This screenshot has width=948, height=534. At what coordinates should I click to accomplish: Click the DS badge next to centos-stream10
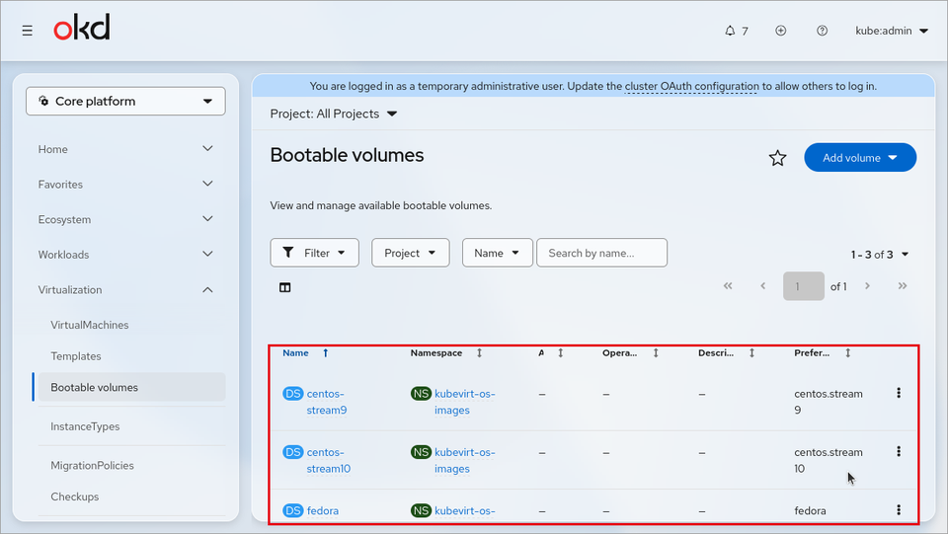click(293, 452)
